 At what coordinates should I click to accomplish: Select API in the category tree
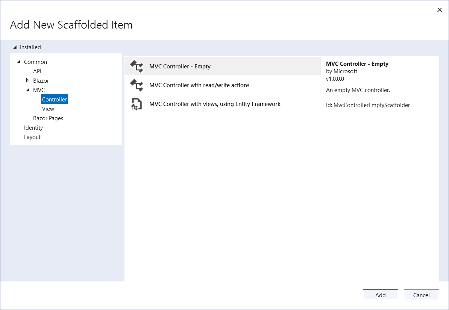pos(37,71)
